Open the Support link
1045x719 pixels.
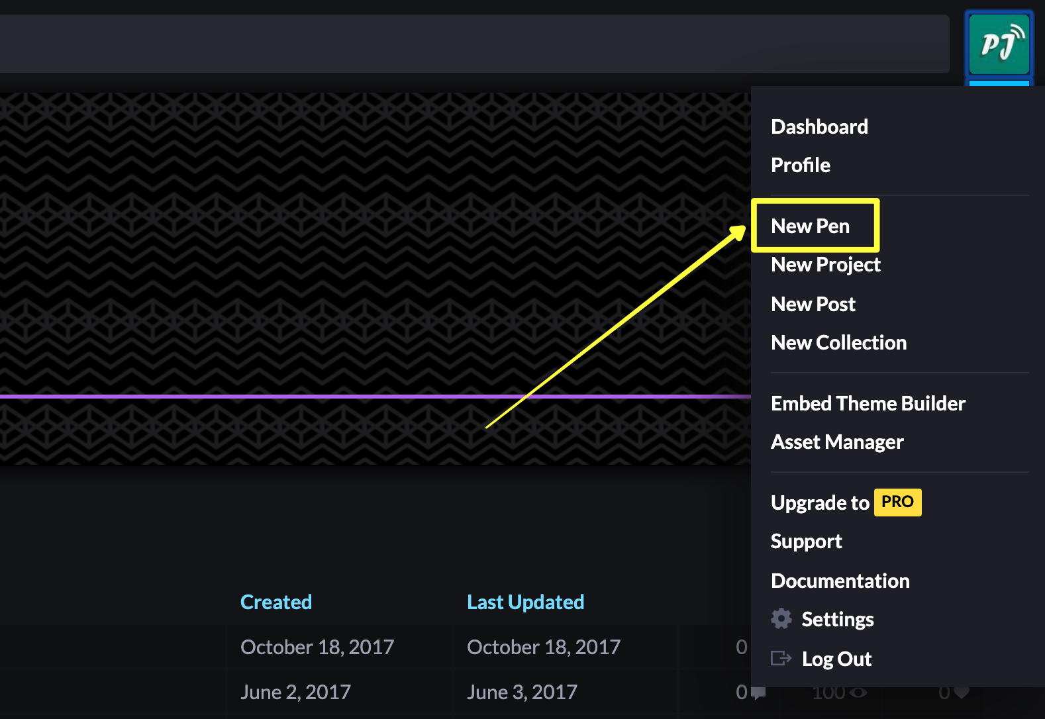point(807,542)
